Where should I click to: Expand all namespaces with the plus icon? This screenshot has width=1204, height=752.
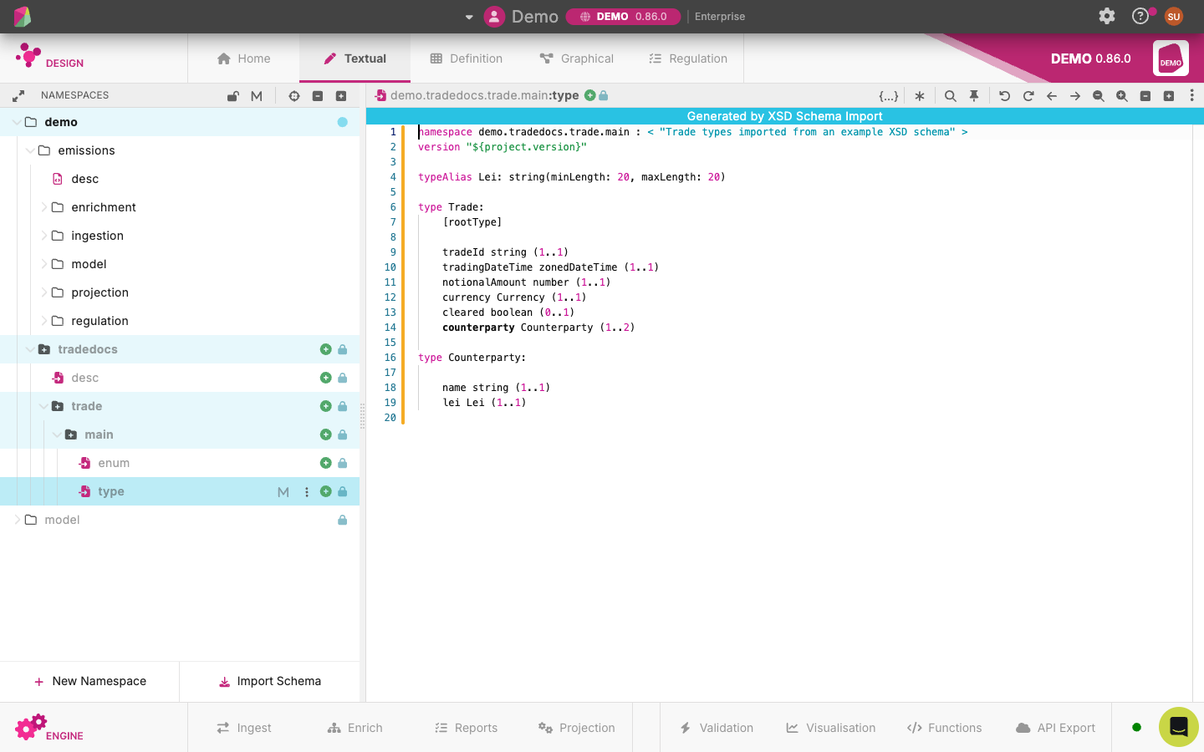pyautogui.click(x=341, y=96)
